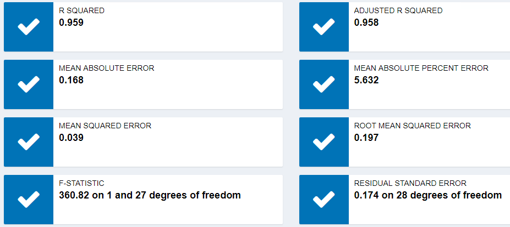Select the MEAN ABSOLUTE ERROR label
The width and height of the screenshot is (510, 227).
click(106, 69)
